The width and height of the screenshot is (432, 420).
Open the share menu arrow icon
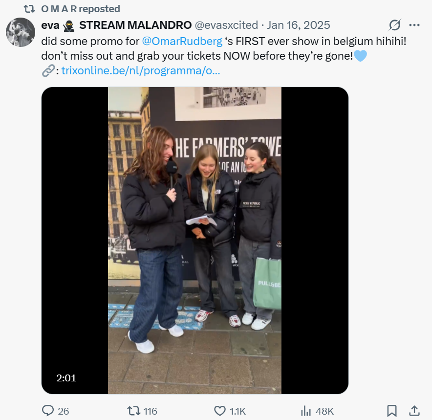click(414, 411)
